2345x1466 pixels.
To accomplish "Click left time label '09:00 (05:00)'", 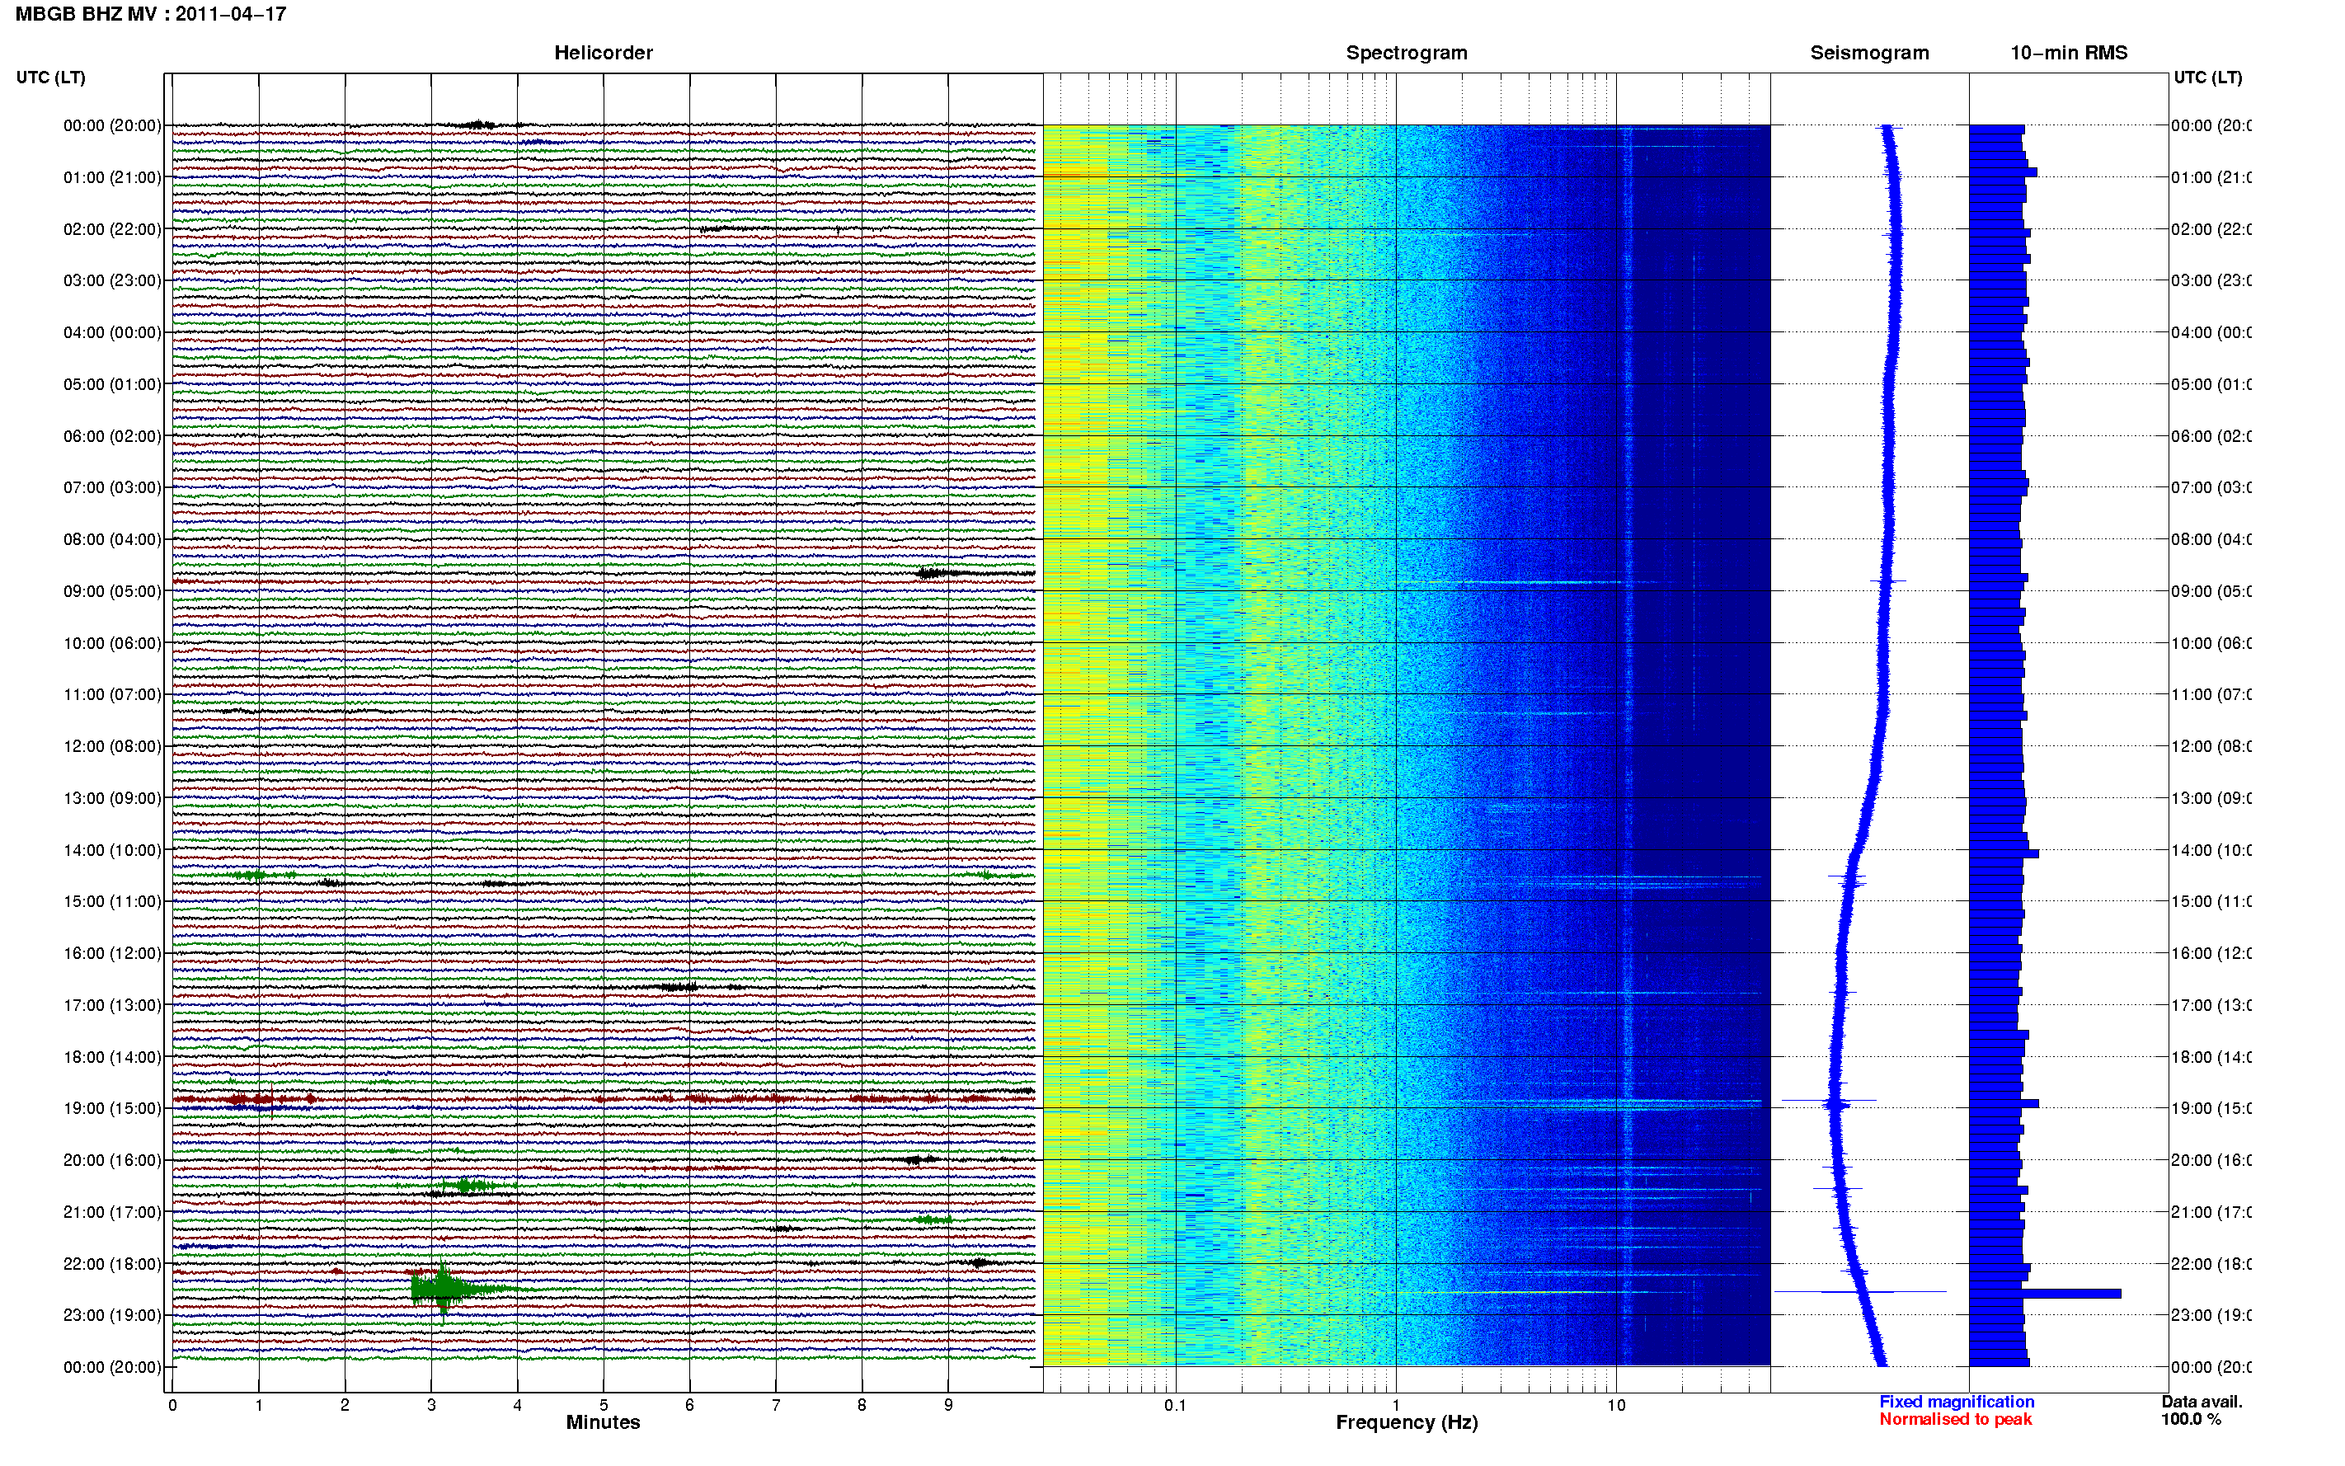I will (x=112, y=591).
